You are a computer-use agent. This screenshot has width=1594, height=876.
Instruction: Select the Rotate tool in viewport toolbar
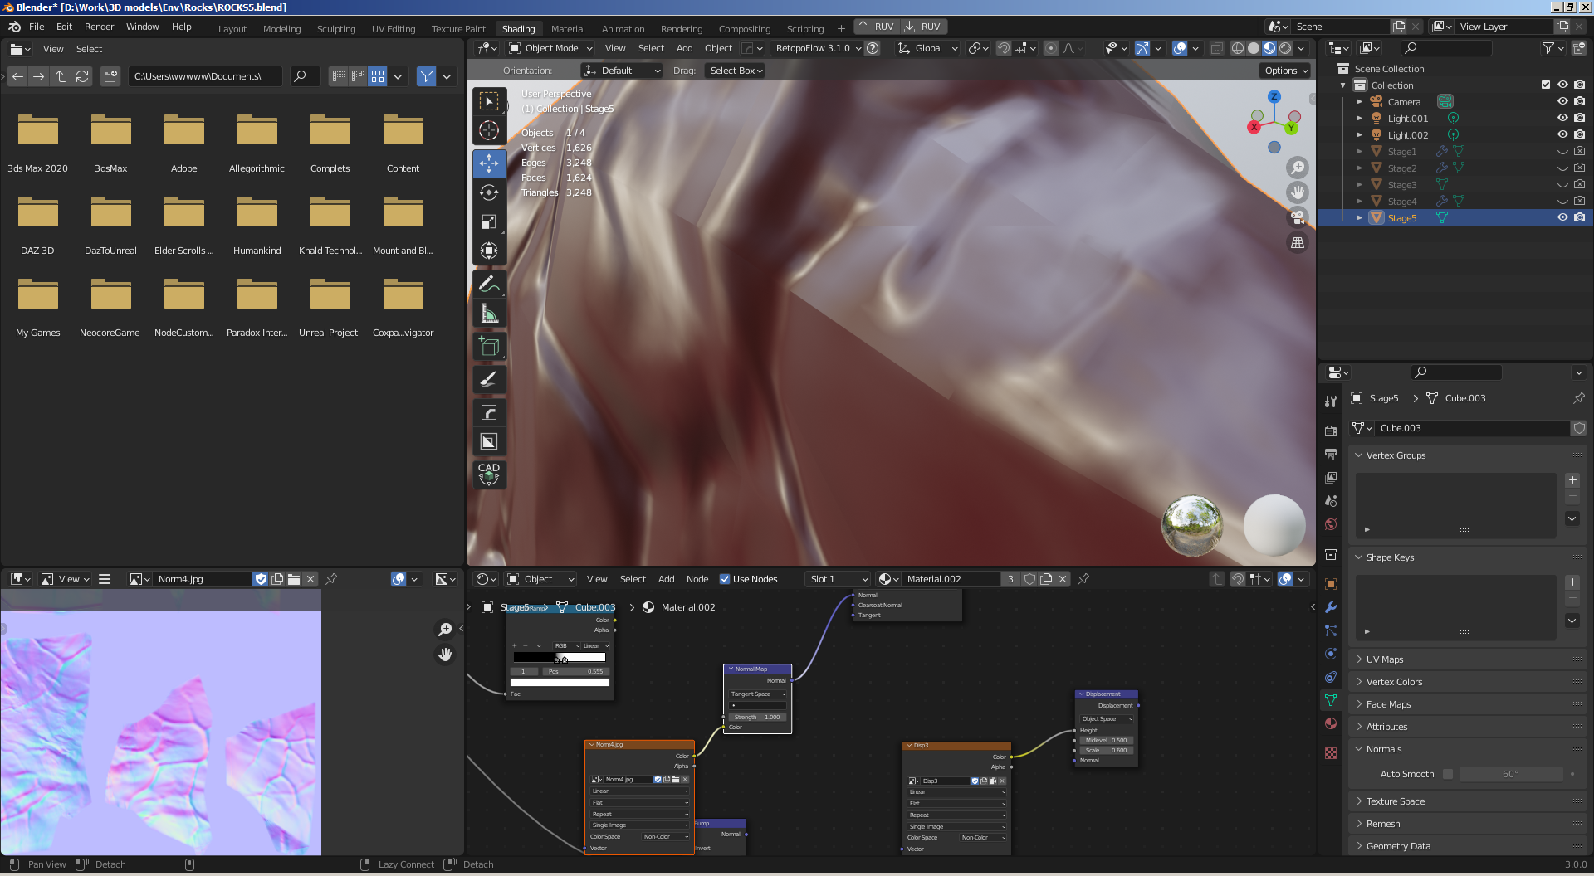(x=489, y=192)
